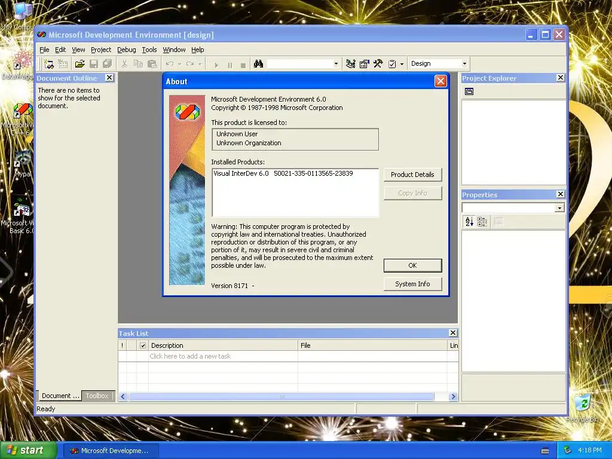Click the Categorized properties icon
The height and width of the screenshot is (459, 612).
point(482,222)
